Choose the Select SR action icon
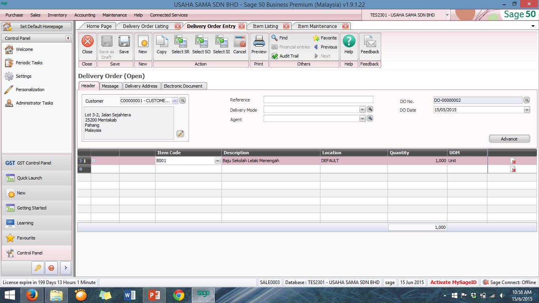The height and width of the screenshot is (303, 539). tap(180, 41)
